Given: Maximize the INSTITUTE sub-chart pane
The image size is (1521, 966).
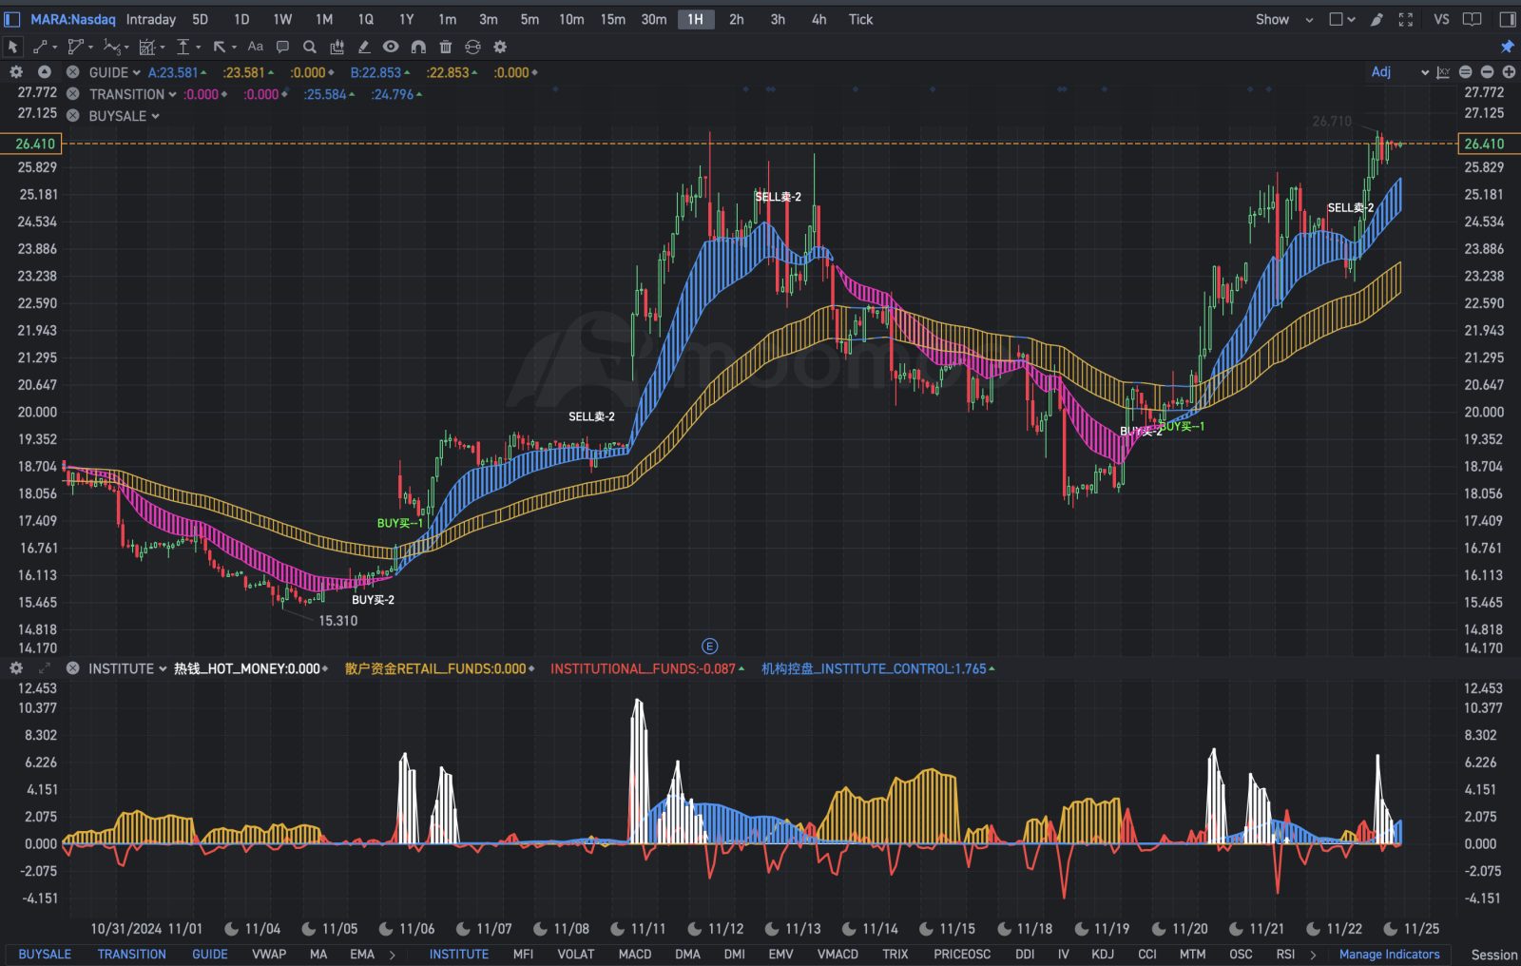Looking at the screenshot, I should pos(45,668).
